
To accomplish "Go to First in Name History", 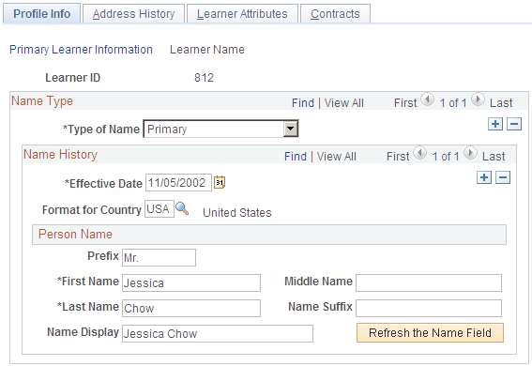I will 398,157.
